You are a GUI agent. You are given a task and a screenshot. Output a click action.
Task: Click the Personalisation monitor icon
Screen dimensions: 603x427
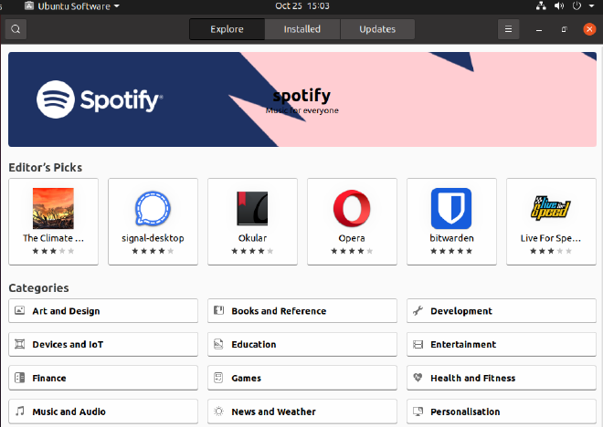coord(418,411)
